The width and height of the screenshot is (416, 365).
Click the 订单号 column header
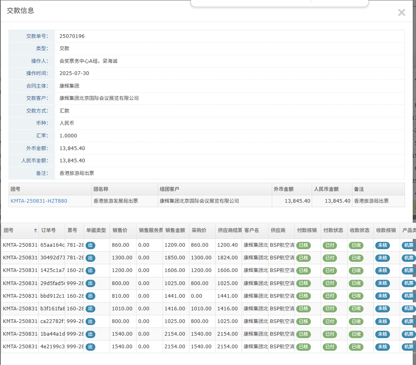(x=48, y=230)
